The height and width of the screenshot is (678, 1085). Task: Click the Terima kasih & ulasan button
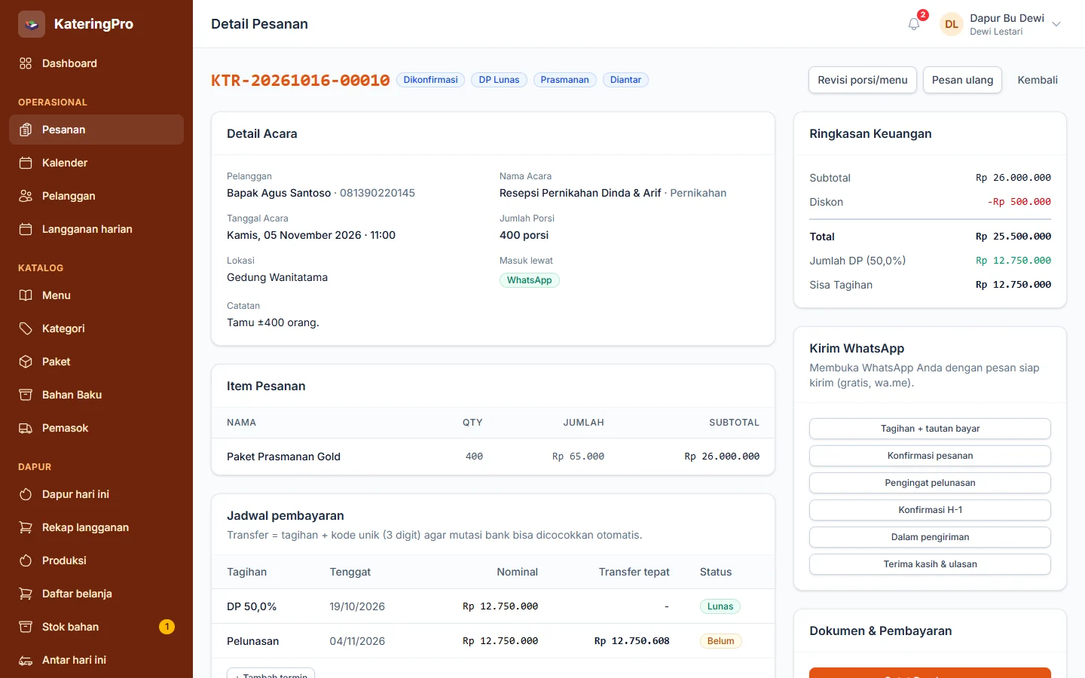coord(930,564)
